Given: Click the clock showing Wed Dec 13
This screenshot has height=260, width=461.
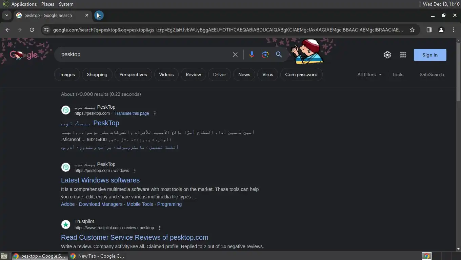Looking at the screenshot, I should (x=441, y=4).
